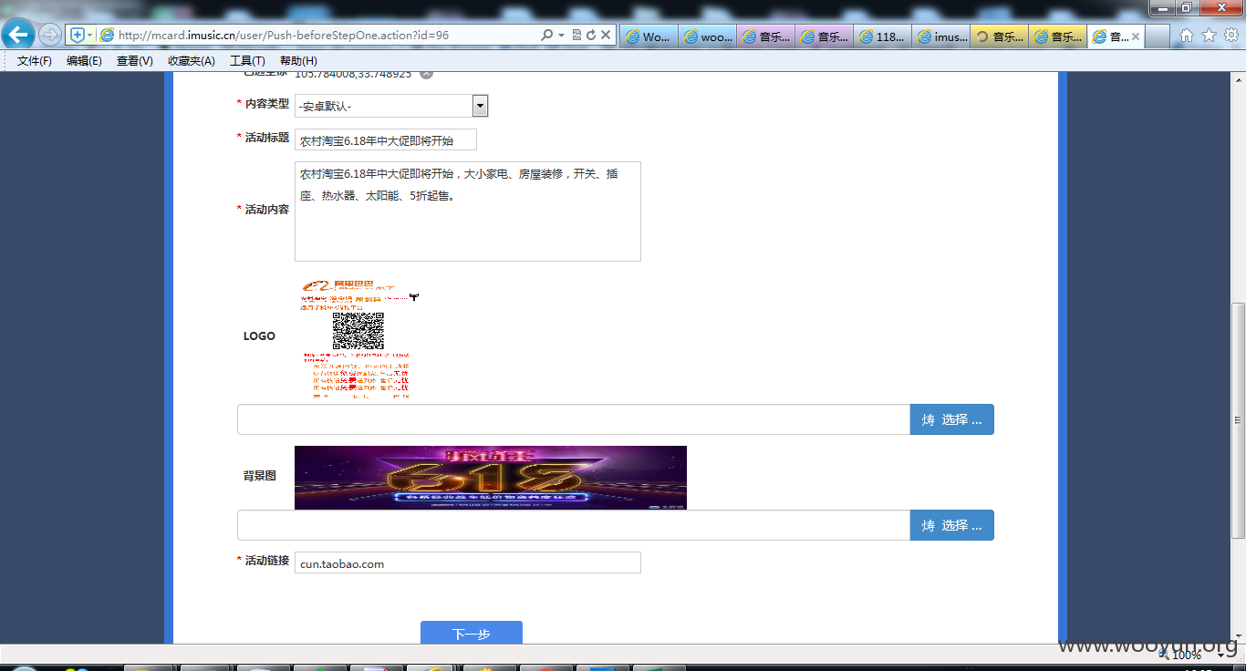Open the 收藏夹(A) menu
Viewport: 1246px width, 671px height.
[x=192, y=61]
